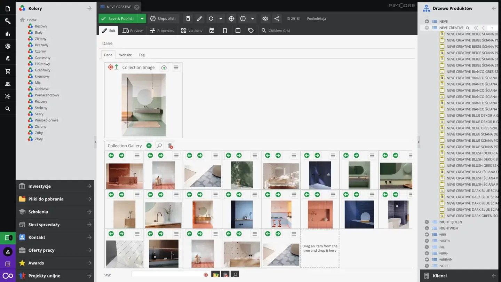Click the Collection Gallery delete-all icon
Image resolution: width=501 pixels, height=282 pixels.
tap(170, 146)
